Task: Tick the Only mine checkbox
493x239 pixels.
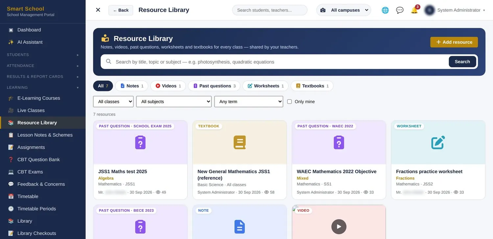Action: [x=290, y=102]
